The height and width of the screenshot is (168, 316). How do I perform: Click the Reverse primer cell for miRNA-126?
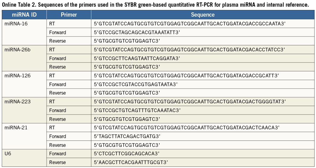click(57, 93)
